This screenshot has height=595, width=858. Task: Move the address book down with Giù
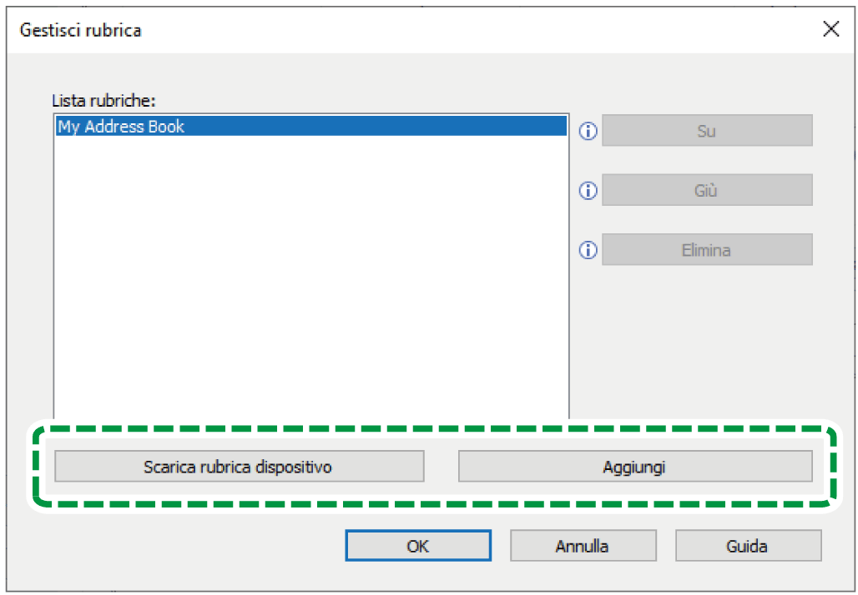707,190
